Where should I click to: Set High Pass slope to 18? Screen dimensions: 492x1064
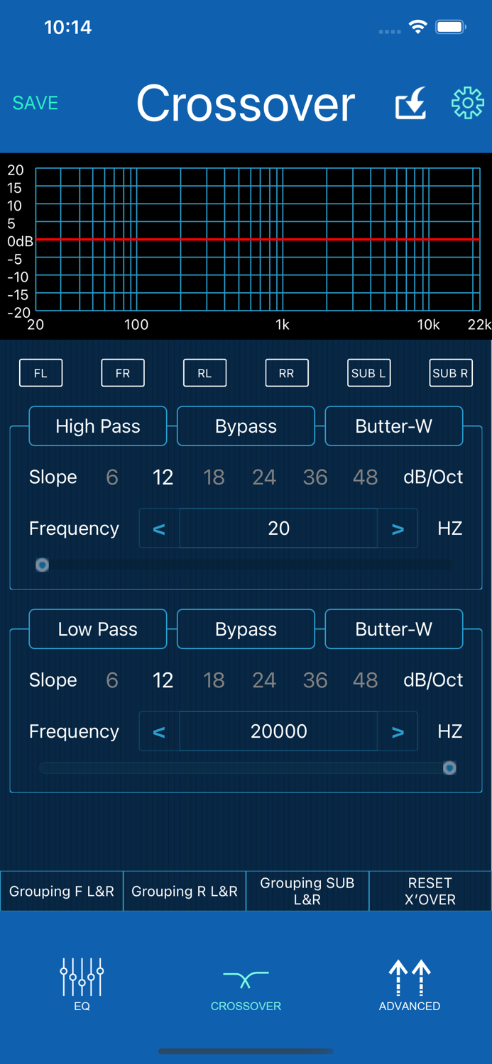(214, 477)
